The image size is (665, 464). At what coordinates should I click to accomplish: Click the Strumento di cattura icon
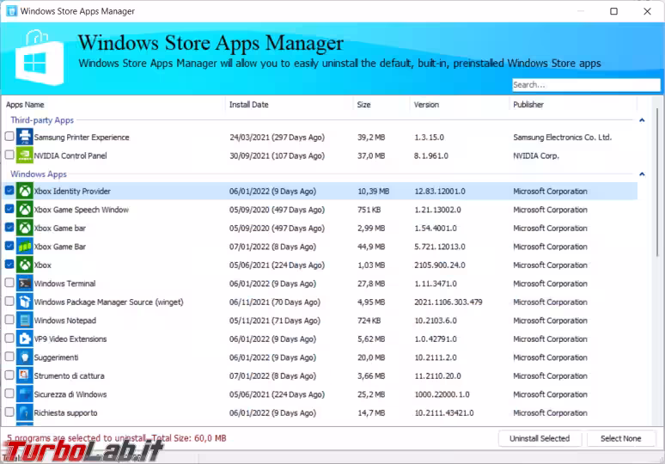click(x=25, y=375)
